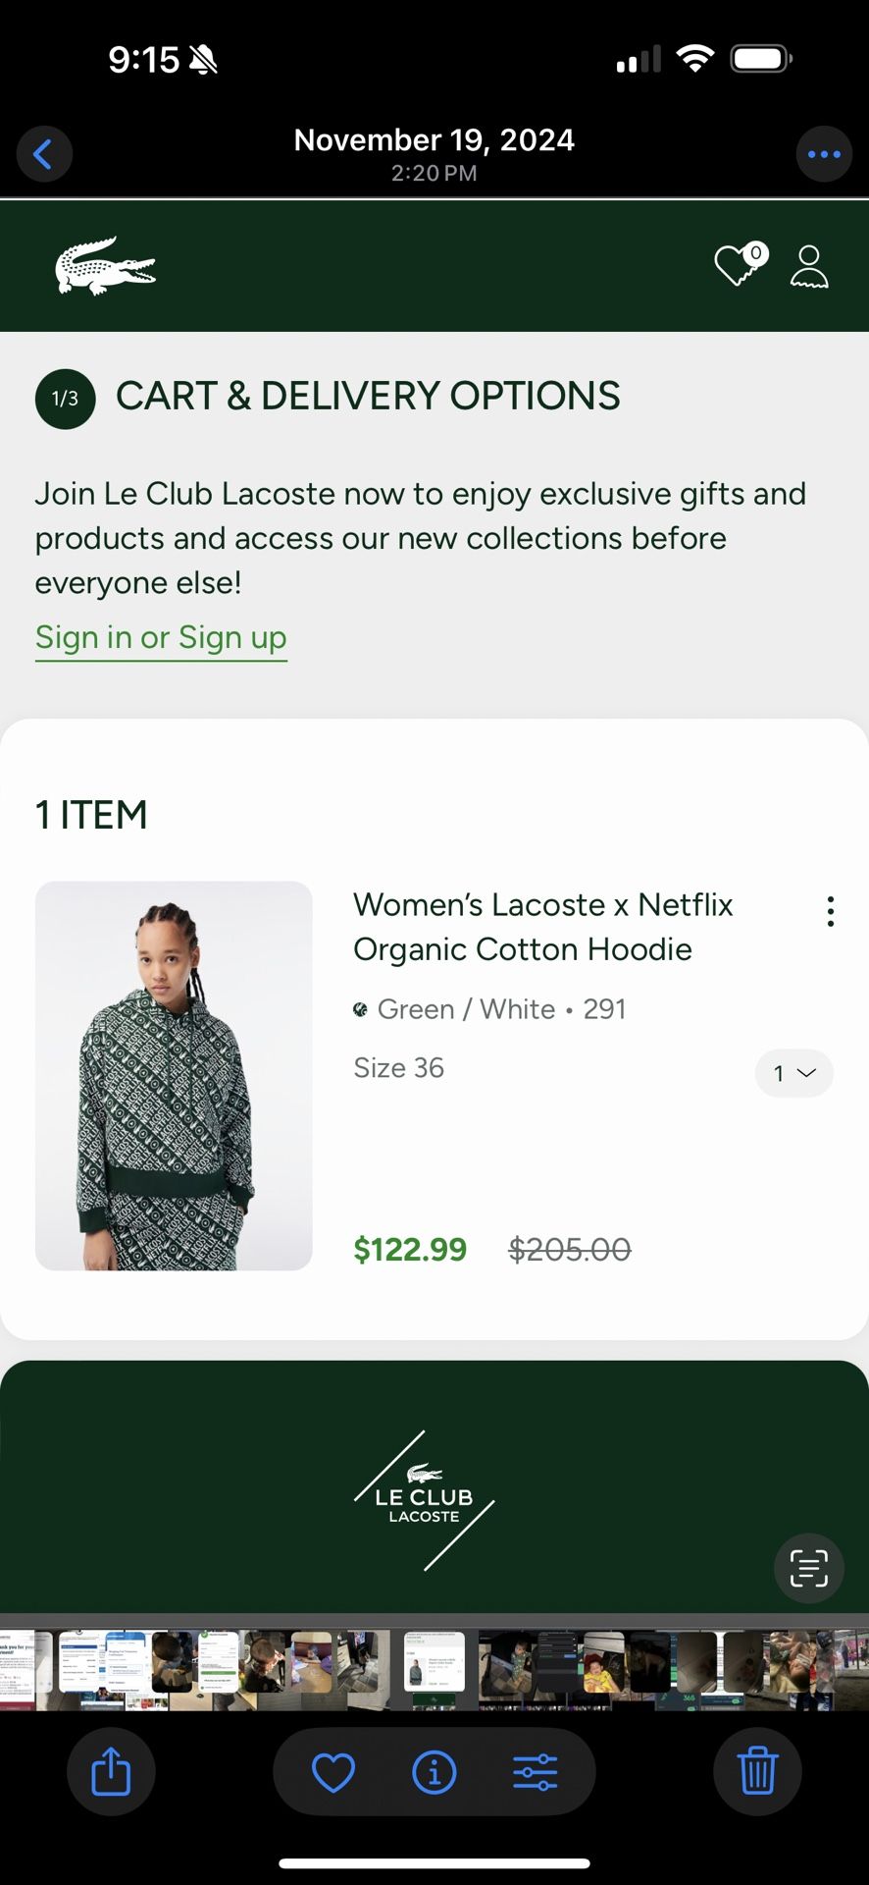Open the wishlist heart icon
Viewport: 869px width, 1885px height.
(x=738, y=265)
